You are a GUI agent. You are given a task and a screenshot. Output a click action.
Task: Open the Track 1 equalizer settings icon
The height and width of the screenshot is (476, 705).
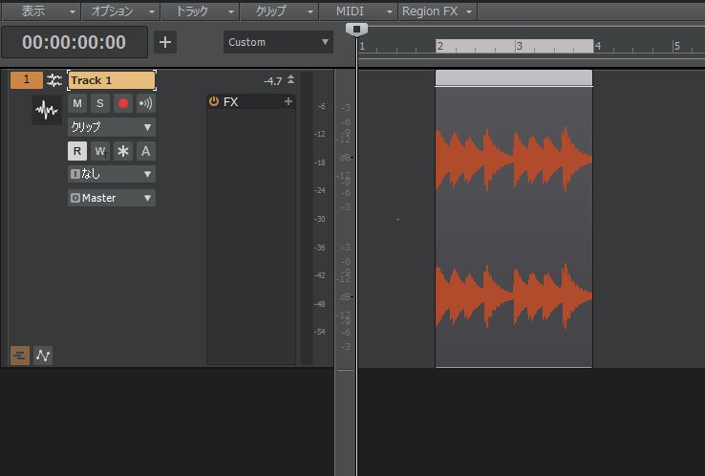click(x=54, y=80)
